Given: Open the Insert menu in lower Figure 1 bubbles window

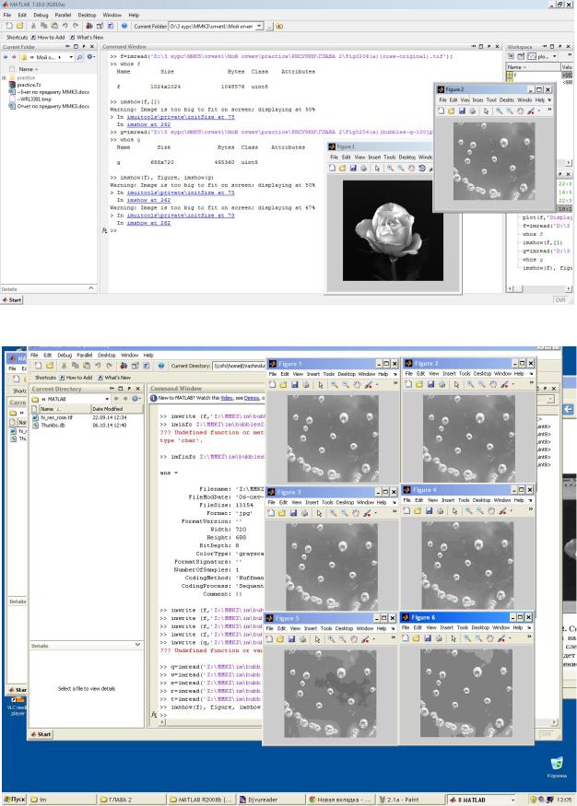Looking at the screenshot, I should point(313,374).
